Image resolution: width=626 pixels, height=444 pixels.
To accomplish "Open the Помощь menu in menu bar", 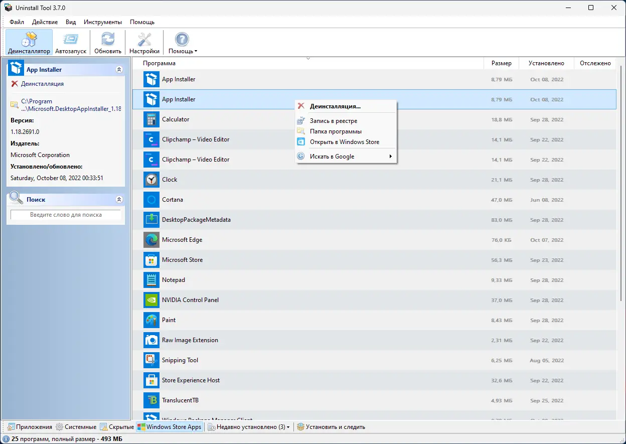I will coord(142,22).
